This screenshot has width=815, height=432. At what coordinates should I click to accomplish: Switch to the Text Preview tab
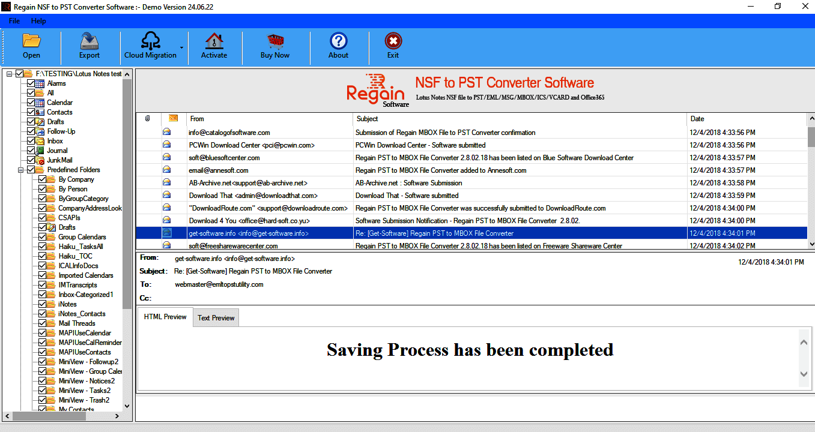(x=216, y=318)
